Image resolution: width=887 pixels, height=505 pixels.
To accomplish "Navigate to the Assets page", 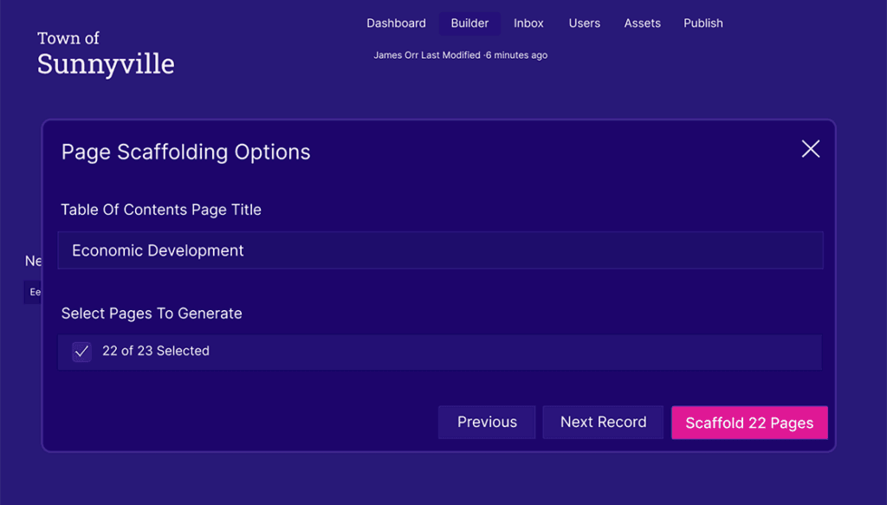I will coord(642,23).
